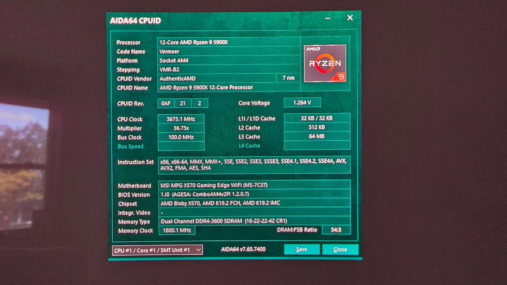Click the L3 Cache value 64 MB
507x285 pixels.
[x=317, y=137]
